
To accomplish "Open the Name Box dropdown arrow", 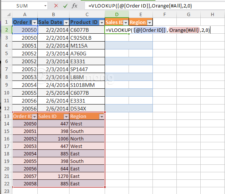I will click(x=45, y=6).
